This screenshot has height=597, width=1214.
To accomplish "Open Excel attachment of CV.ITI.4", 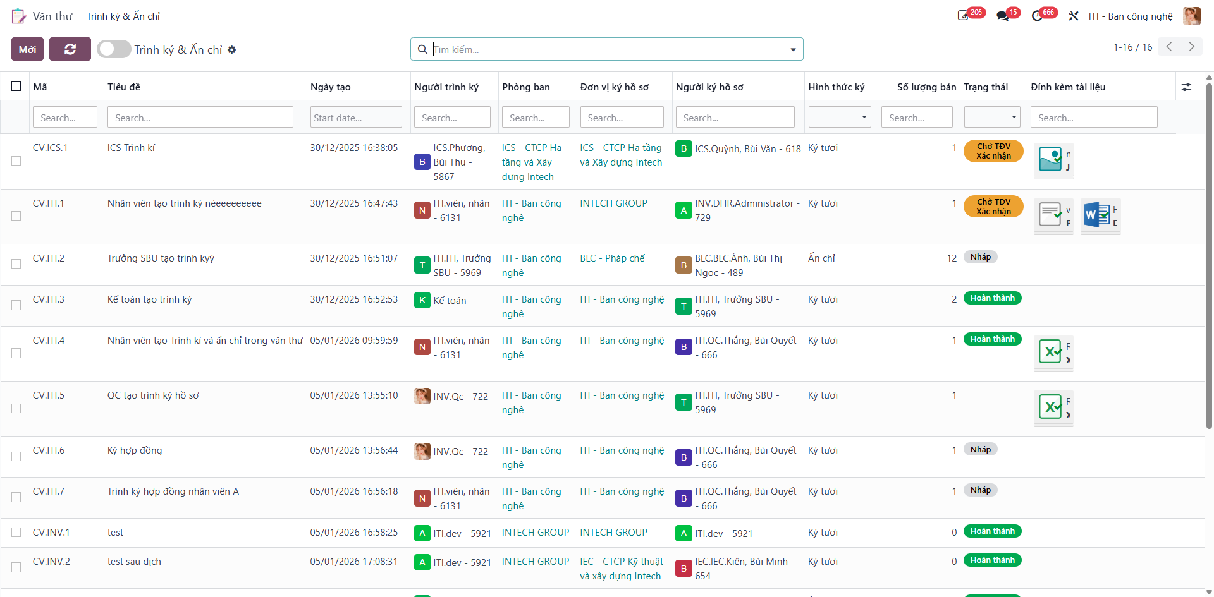I will pyautogui.click(x=1051, y=352).
